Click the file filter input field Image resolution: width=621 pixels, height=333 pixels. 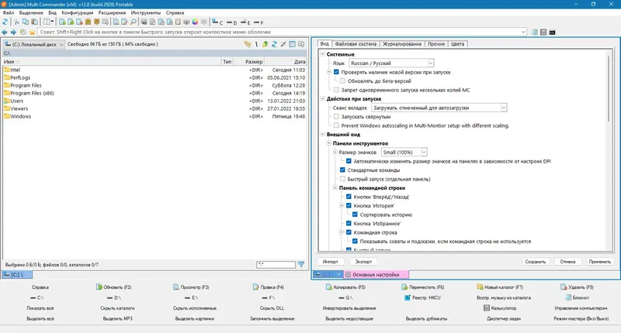point(276,265)
